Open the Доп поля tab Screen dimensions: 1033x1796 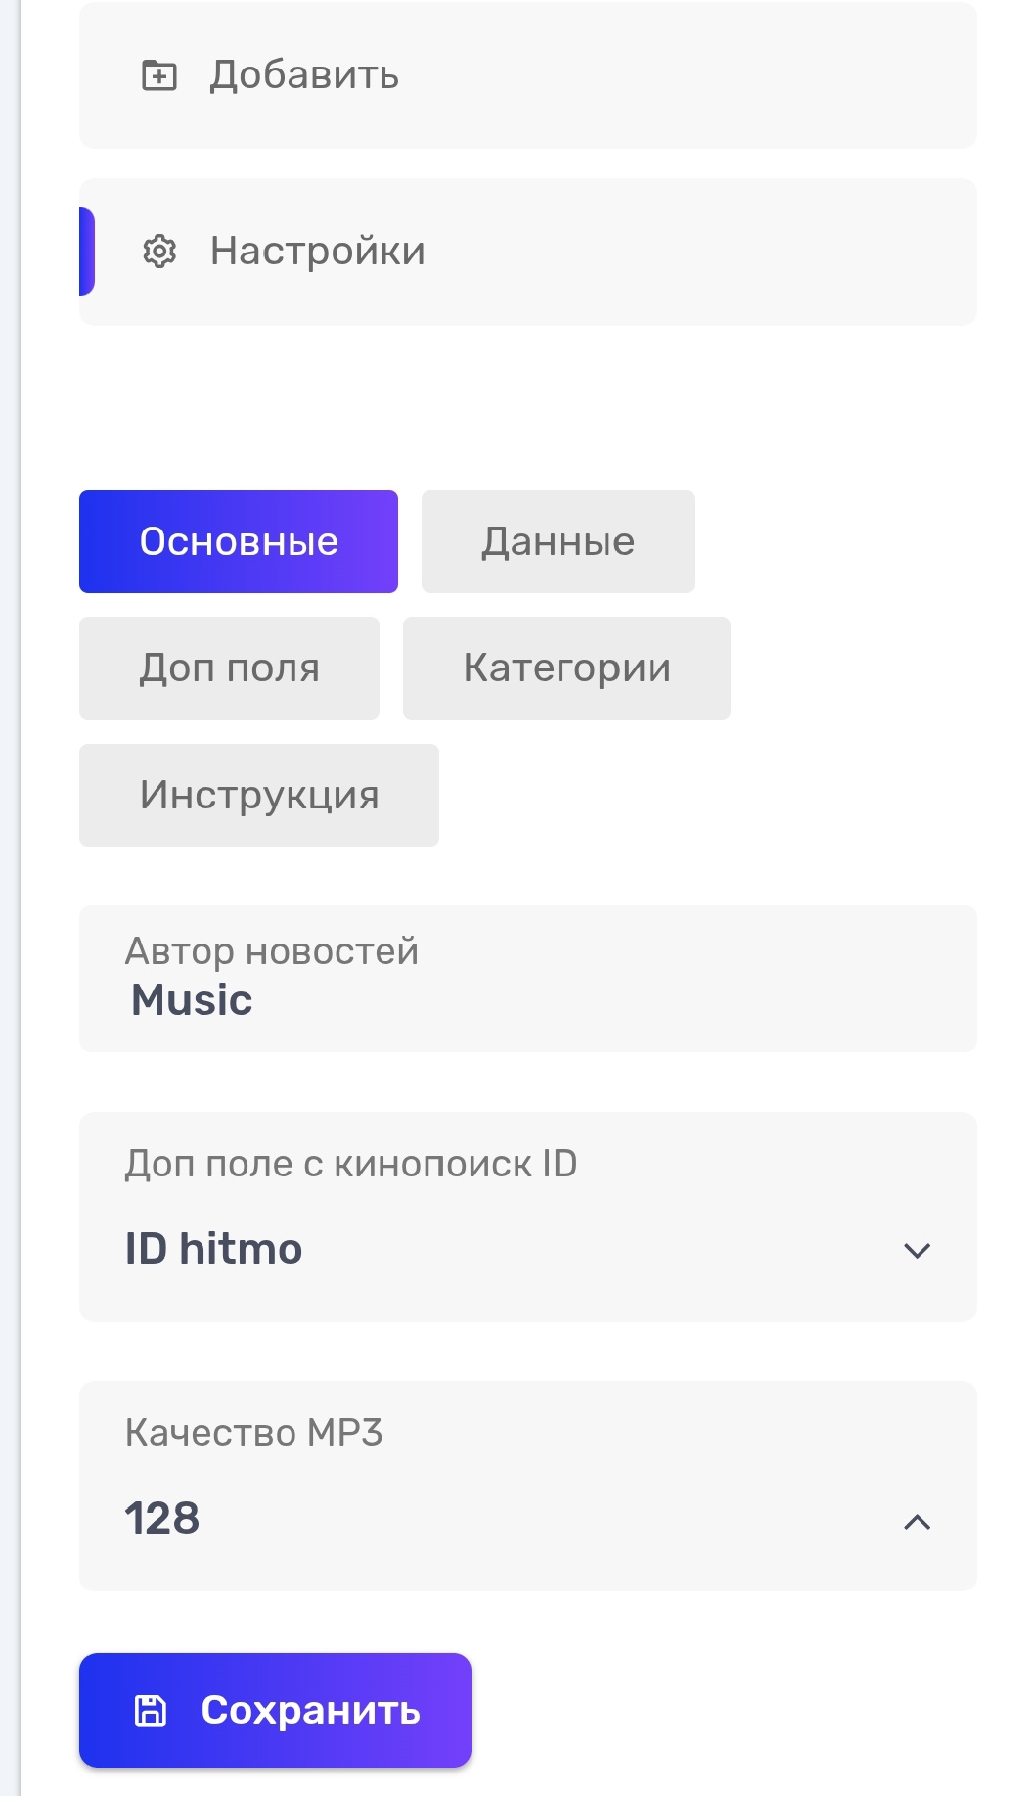229,668
